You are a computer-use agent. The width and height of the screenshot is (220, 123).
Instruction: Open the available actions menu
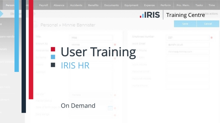208,14
